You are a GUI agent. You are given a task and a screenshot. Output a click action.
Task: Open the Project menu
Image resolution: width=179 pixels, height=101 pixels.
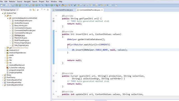(x=42, y=2)
